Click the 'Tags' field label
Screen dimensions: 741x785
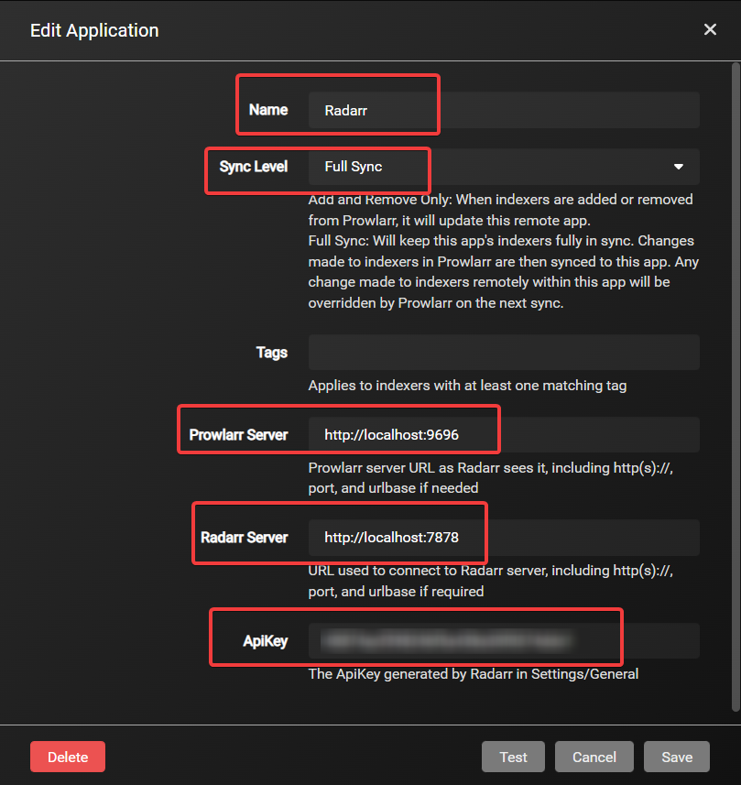[x=272, y=353]
